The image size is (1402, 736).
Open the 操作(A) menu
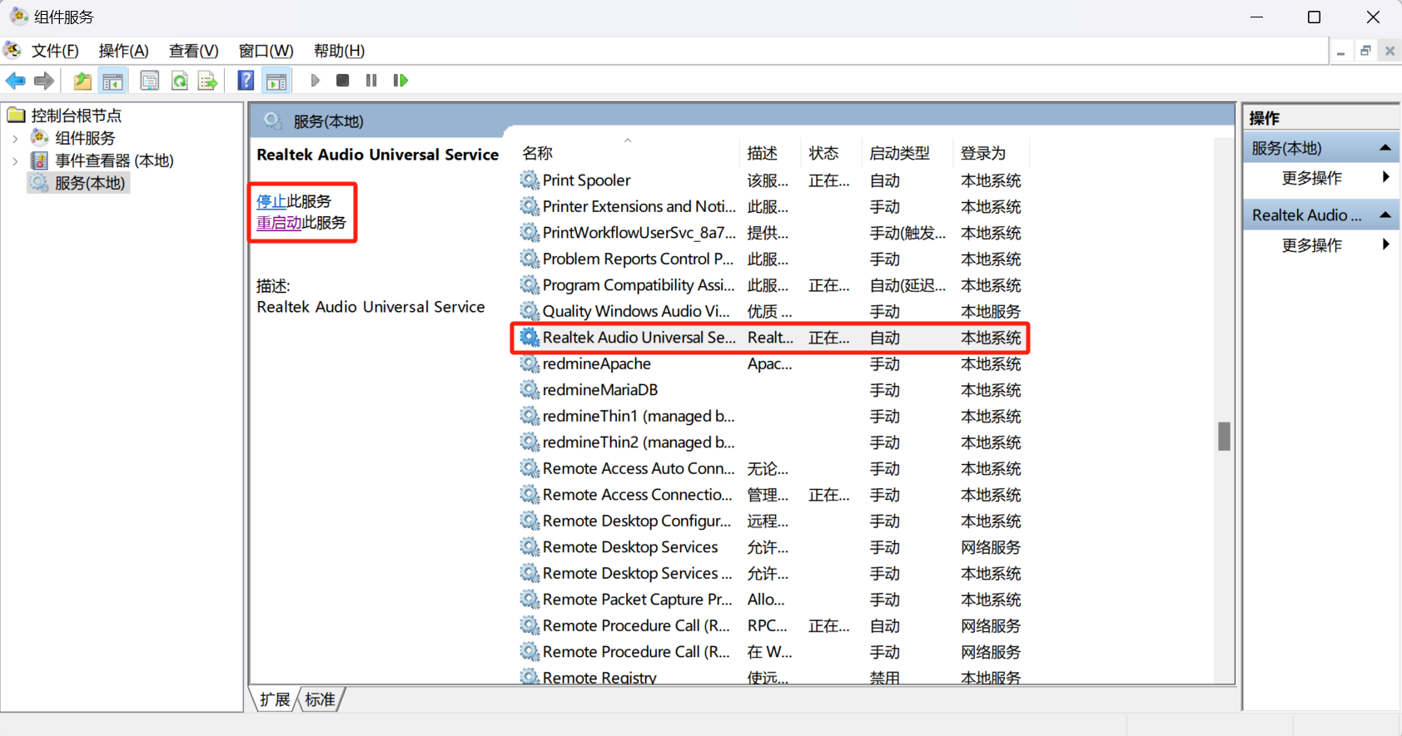123,51
